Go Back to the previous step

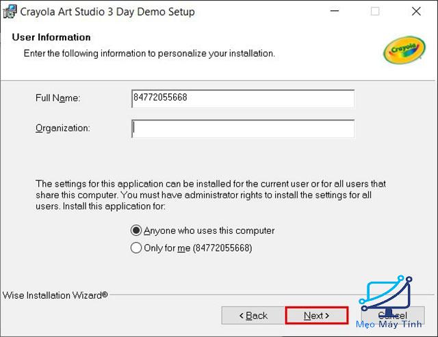[253, 316]
